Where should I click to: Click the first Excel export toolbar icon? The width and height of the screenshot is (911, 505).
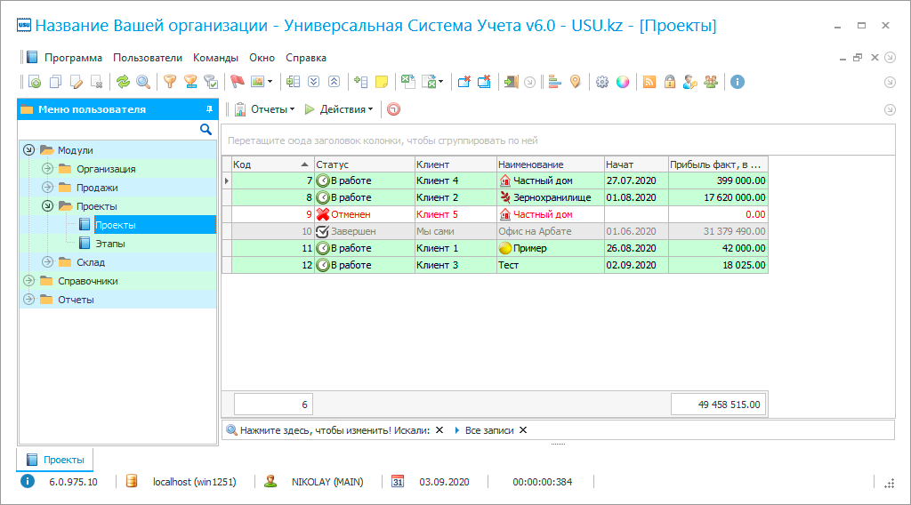[x=407, y=82]
